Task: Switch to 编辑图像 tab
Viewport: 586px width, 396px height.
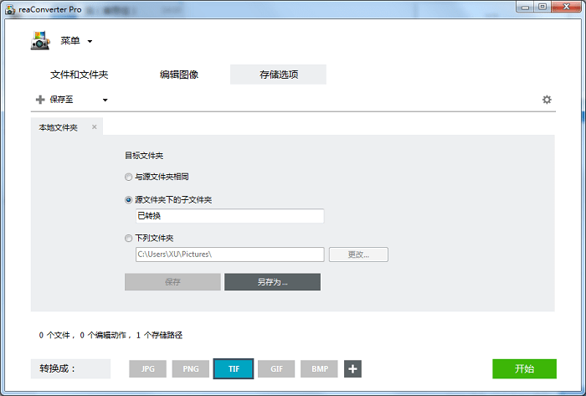Action: pyautogui.click(x=179, y=75)
